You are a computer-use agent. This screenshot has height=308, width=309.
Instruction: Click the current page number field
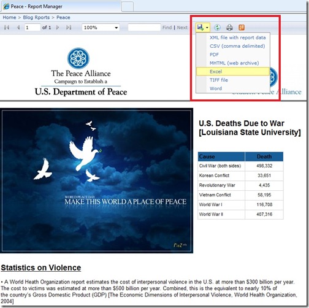(32, 28)
